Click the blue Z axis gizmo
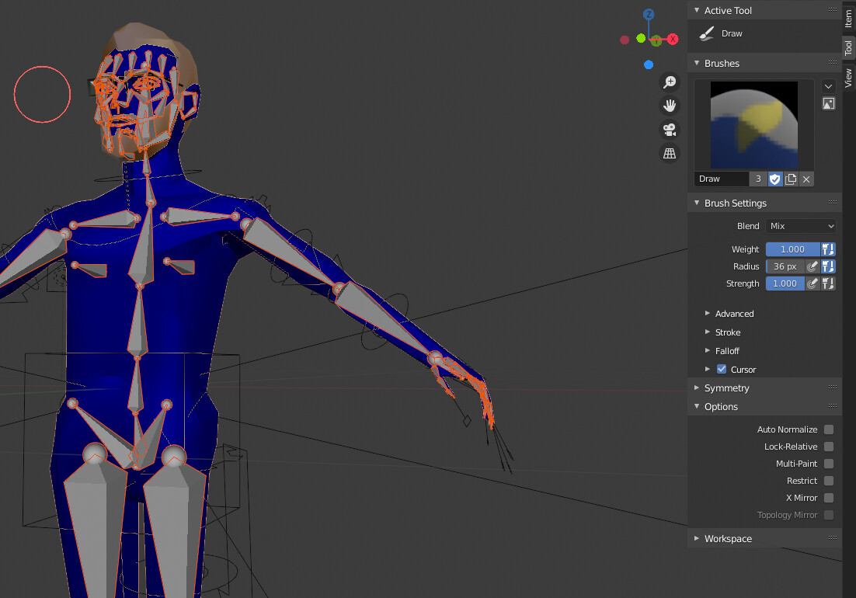Image resolution: width=856 pixels, height=598 pixels. [x=649, y=14]
